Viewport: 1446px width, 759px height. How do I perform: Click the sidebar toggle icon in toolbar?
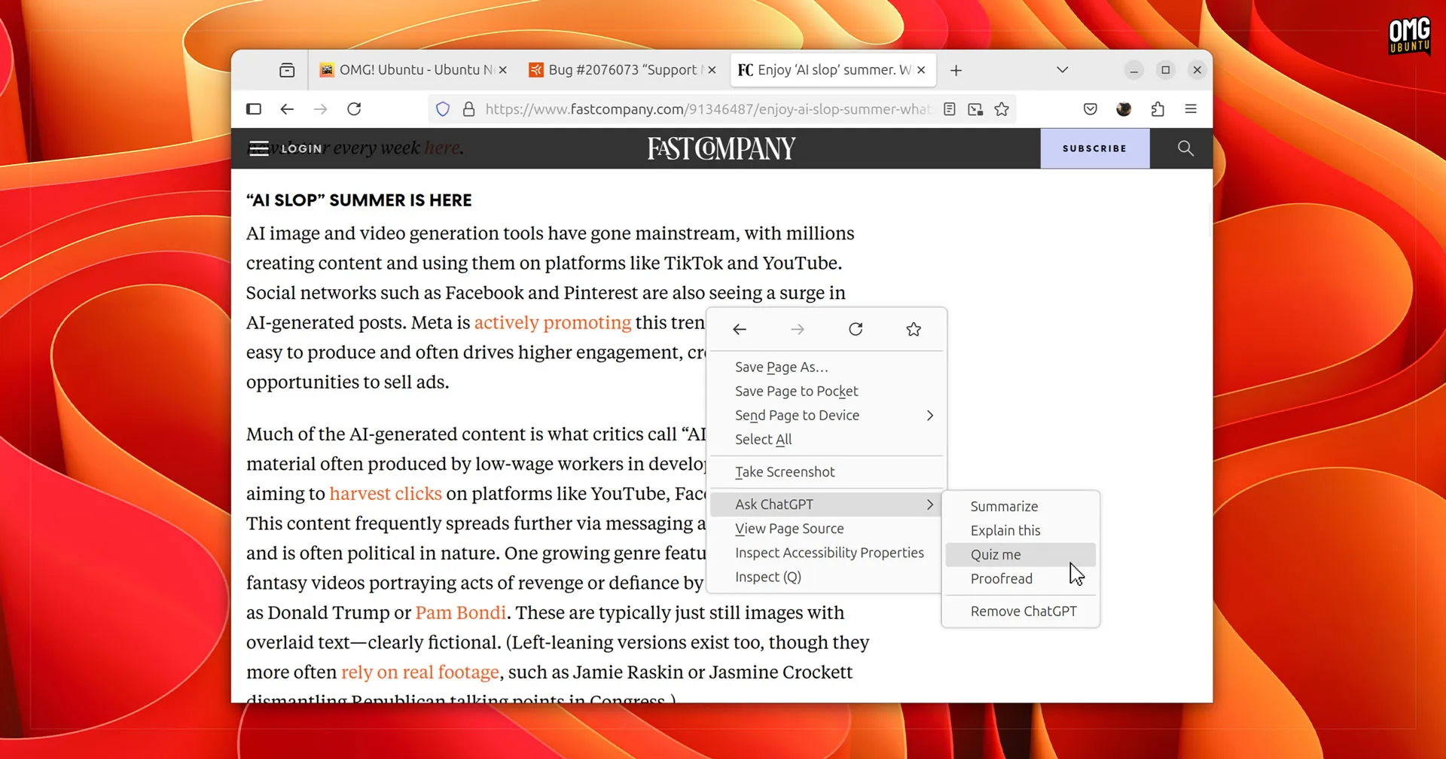coord(254,109)
